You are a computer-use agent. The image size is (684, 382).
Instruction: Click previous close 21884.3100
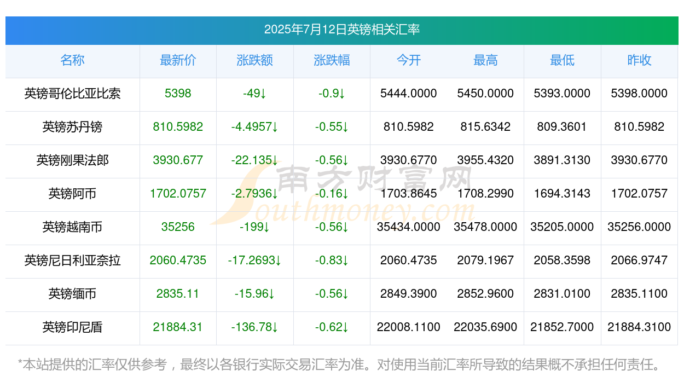639,327
